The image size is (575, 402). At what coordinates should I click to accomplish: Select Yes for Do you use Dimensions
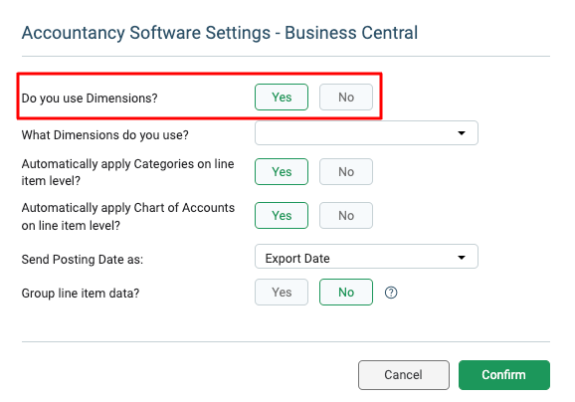click(x=282, y=98)
